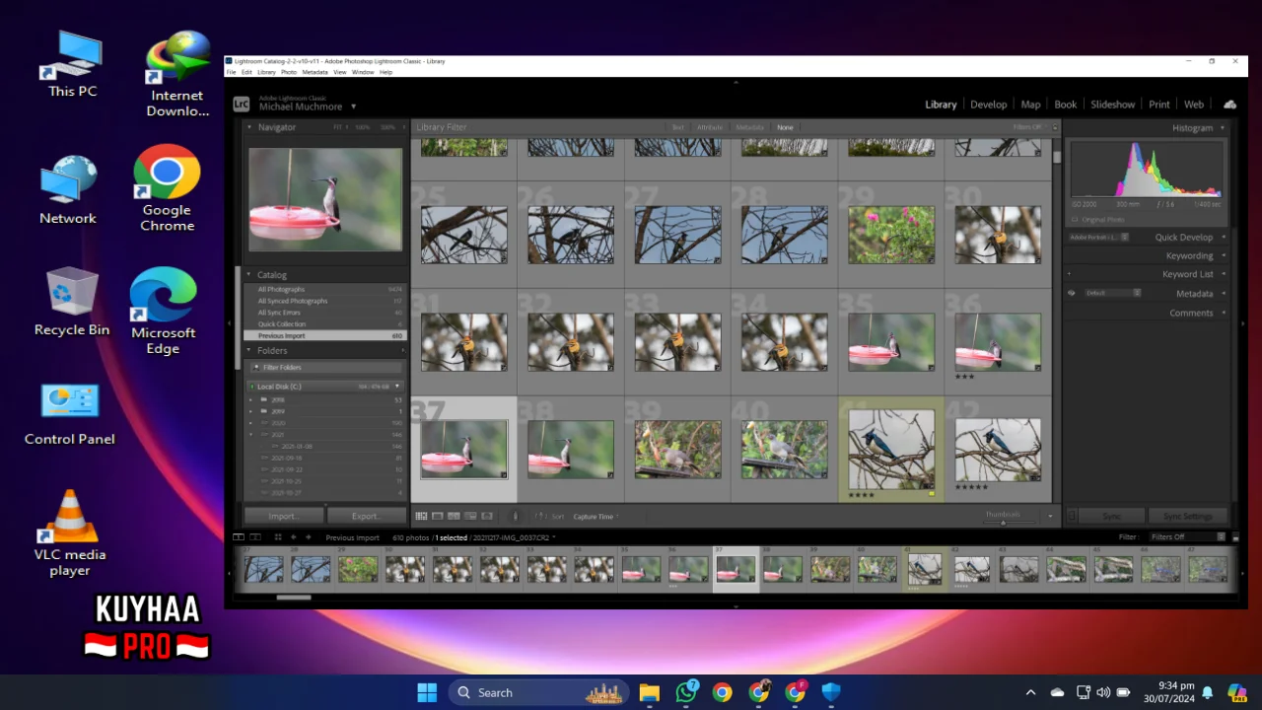Open the Photo menu
This screenshot has width=1262, height=710.
[289, 72]
